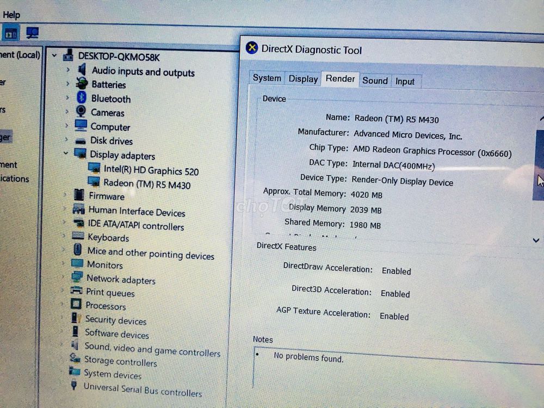
Task: Click the DirectDraw Acceleration Enabled value
Action: click(396, 271)
